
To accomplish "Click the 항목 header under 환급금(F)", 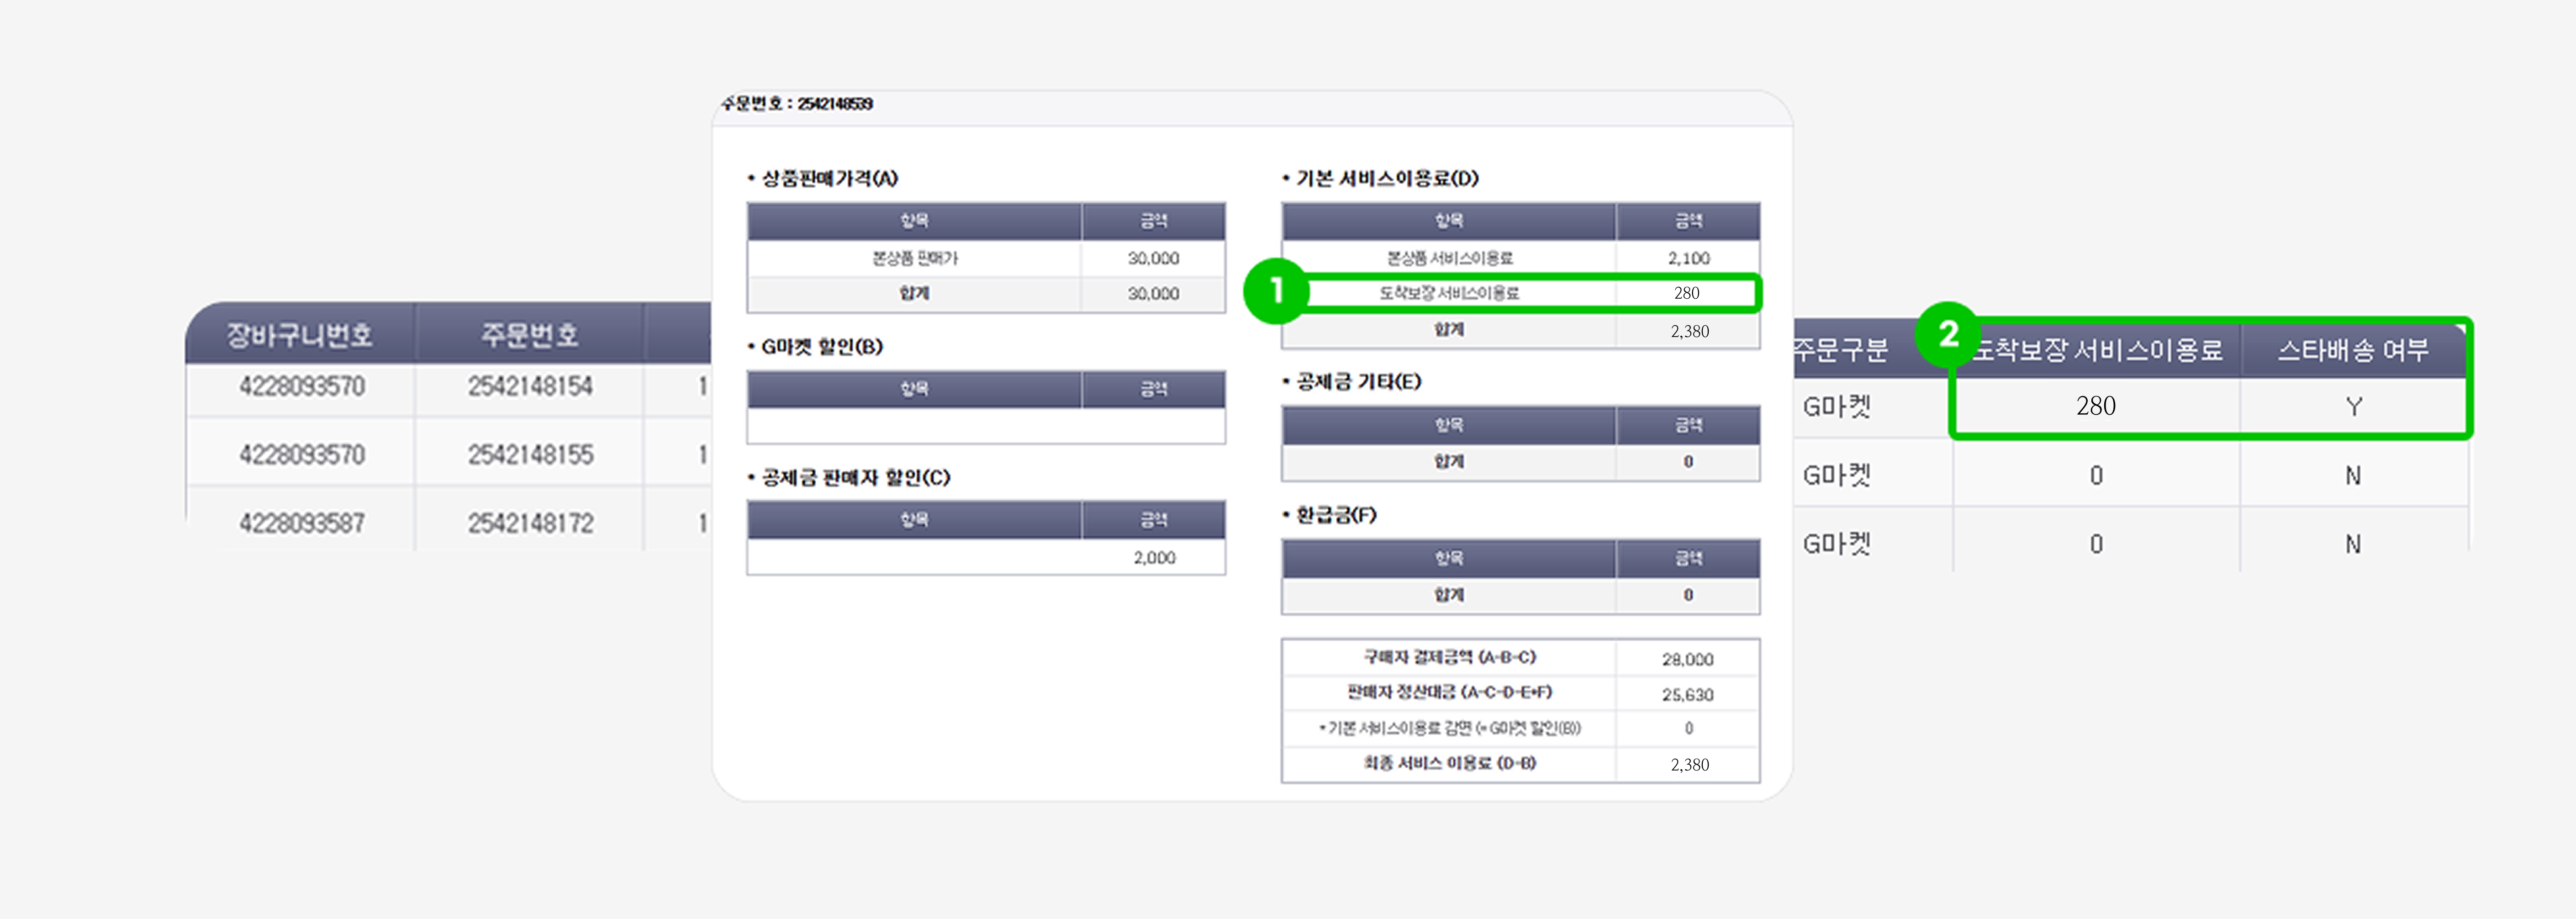I will coord(1448,559).
